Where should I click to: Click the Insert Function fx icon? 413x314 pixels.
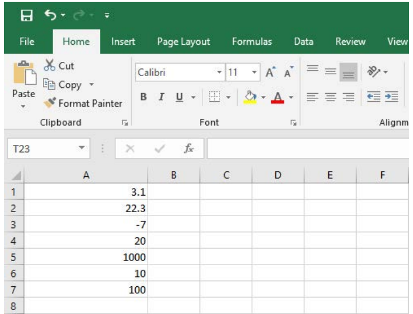coord(189,148)
